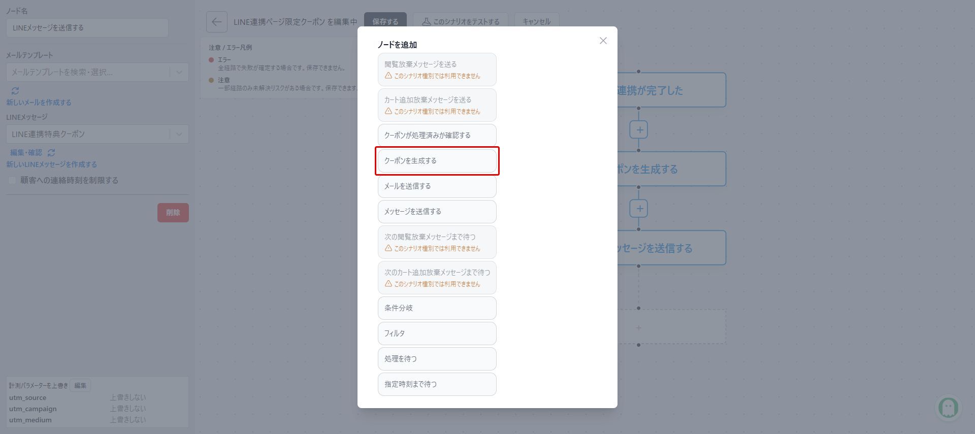
Task: Add メッセージを送信する node from the dialog list
Action: click(437, 212)
